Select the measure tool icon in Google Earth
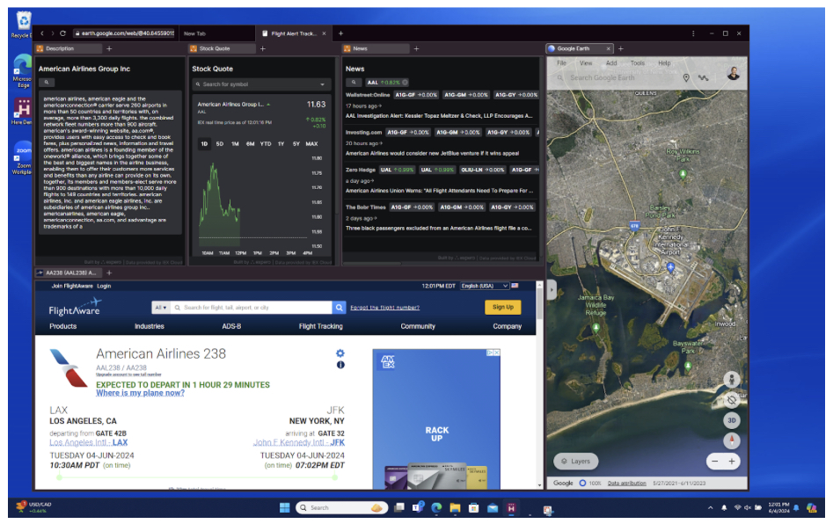 tap(703, 77)
